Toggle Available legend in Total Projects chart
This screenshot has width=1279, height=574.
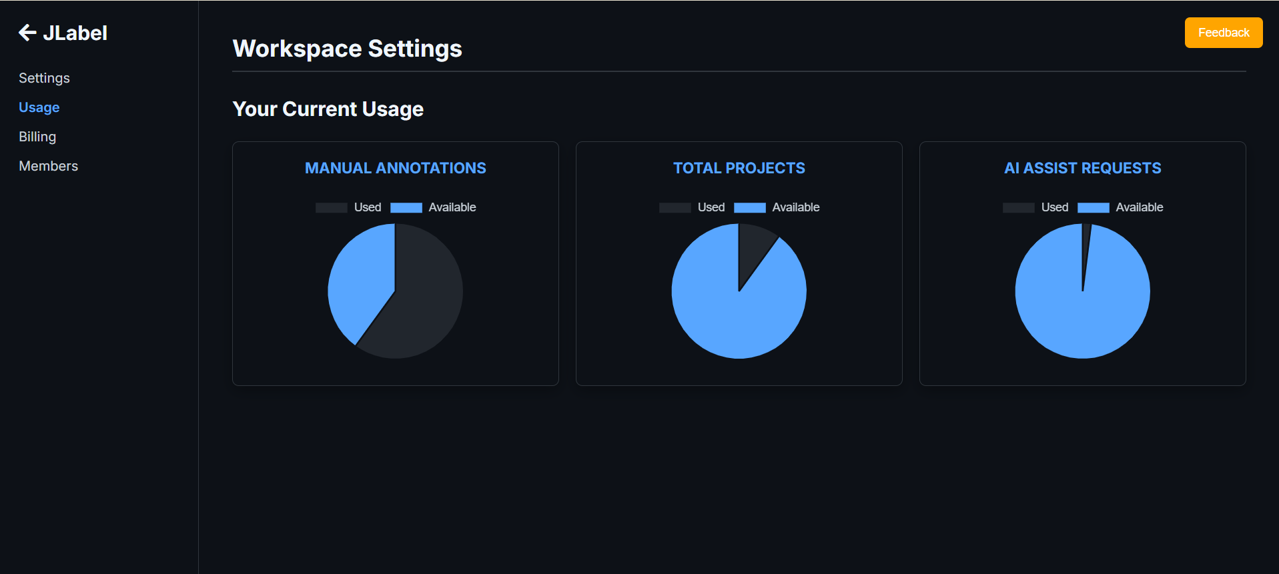coord(777,207)
